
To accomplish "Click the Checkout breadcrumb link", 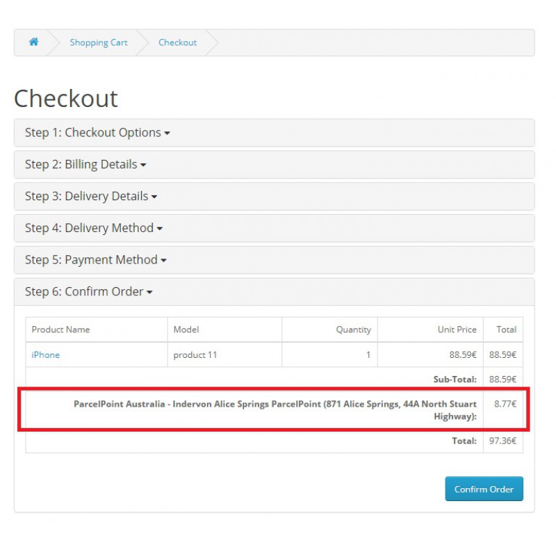I will [x=177, y=42].
